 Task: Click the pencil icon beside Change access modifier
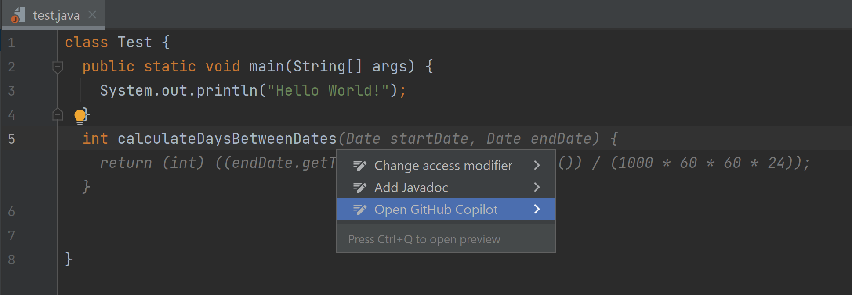coord(360,166)
